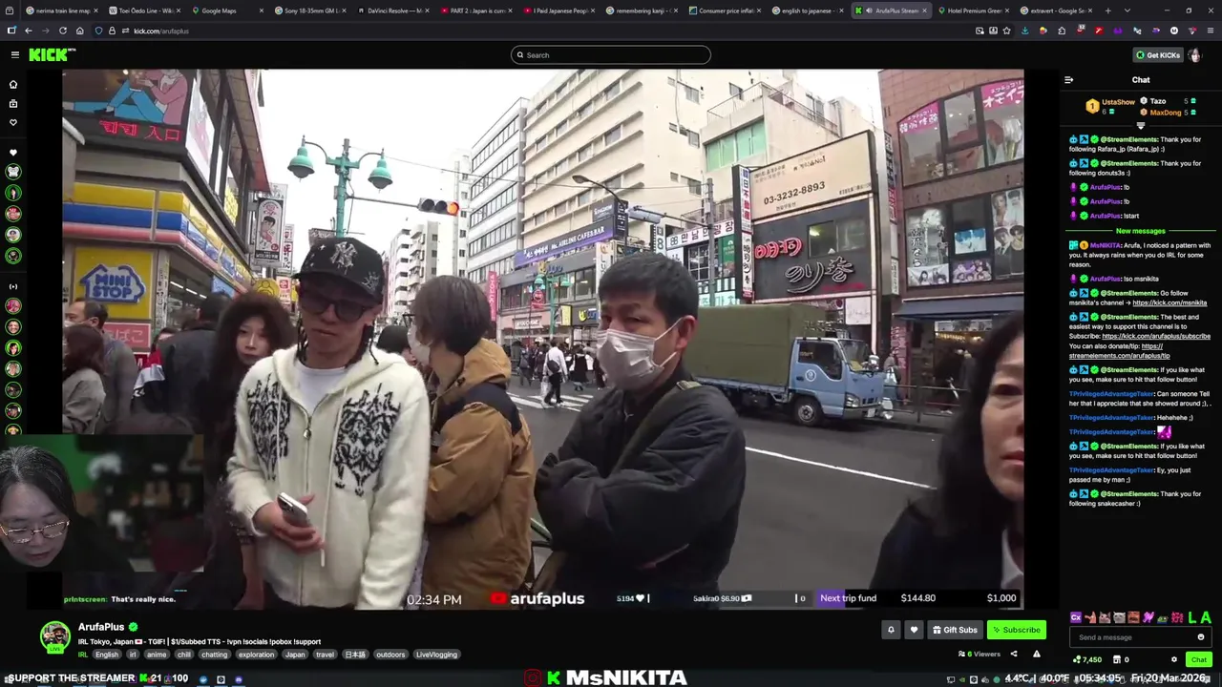Open Browse icon in Kick sidebar

[13, 103]
